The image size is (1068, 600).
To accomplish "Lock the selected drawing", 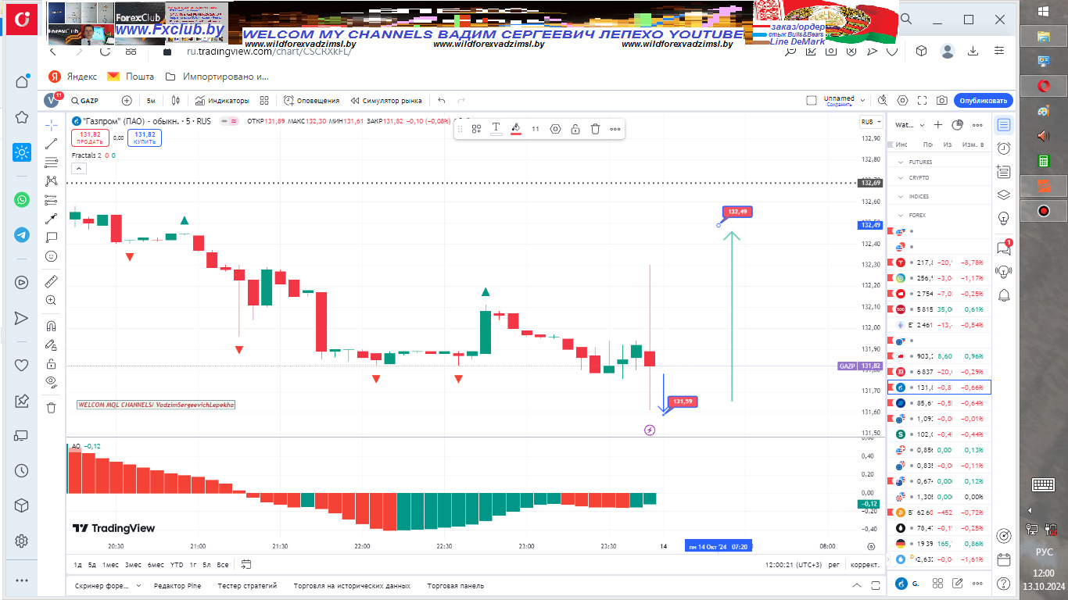I will click(x=575, y=129).
